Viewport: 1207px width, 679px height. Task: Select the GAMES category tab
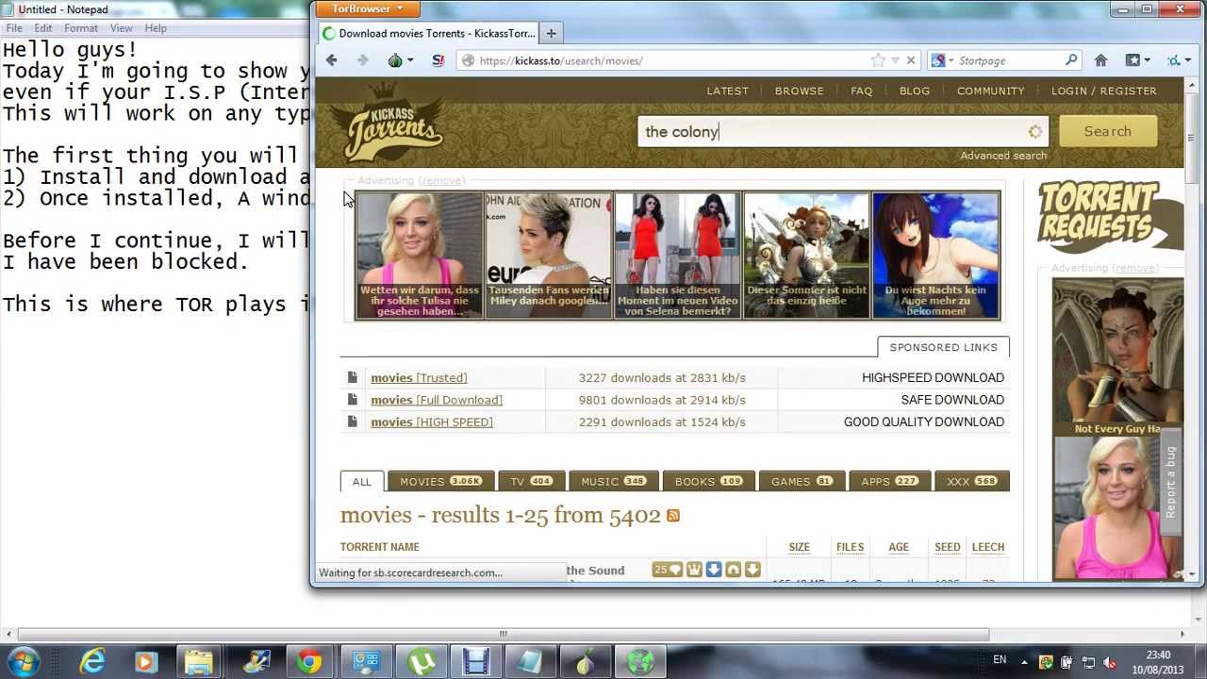(x=802, y=481)
